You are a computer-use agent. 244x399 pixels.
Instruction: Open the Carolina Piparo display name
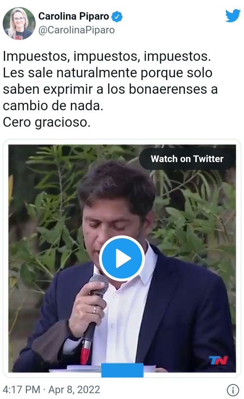pyautogui.click(x=74, y=16)
